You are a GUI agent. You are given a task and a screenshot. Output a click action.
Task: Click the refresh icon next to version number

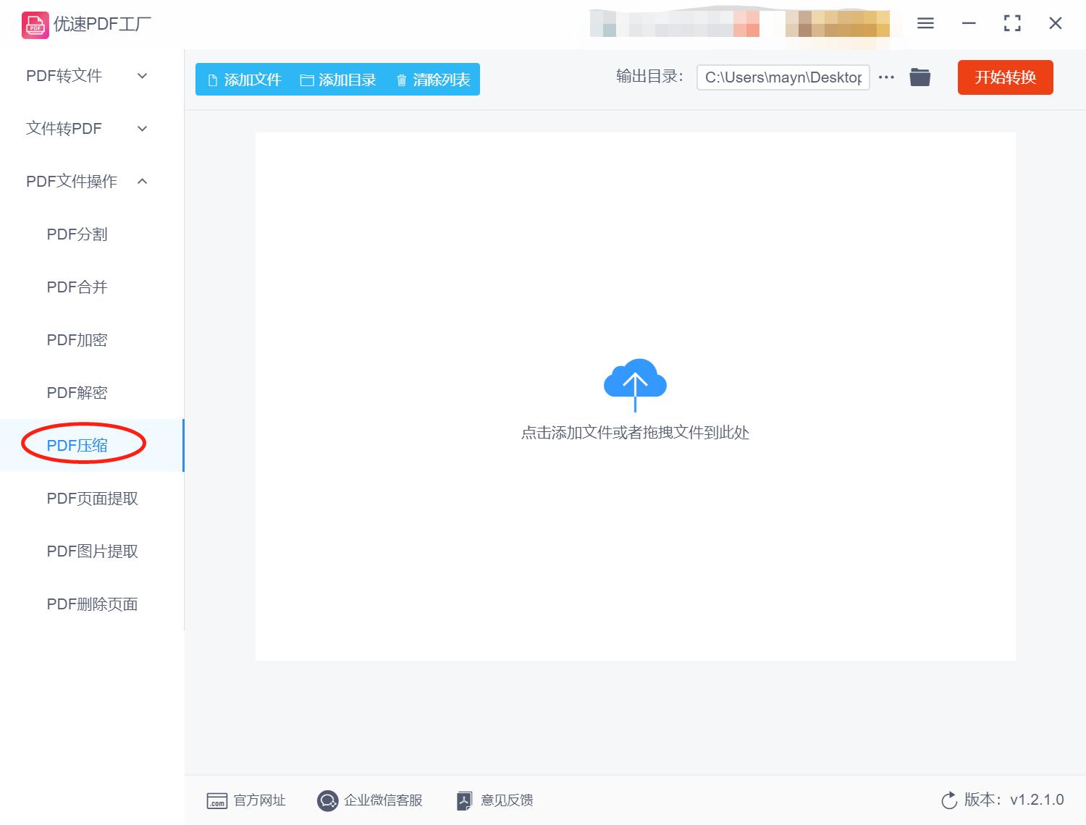click(949, 800)
